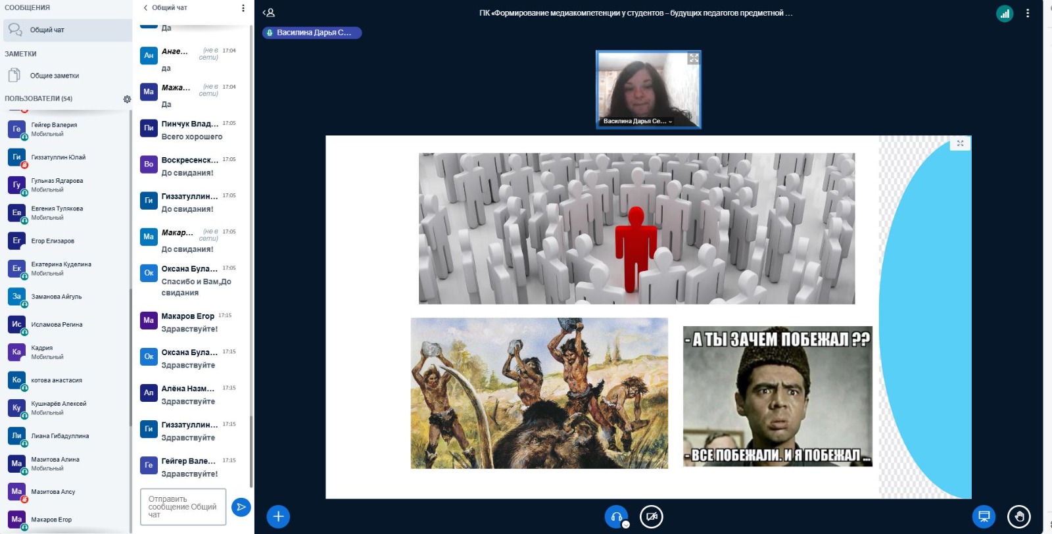Open Общие заметки shared notes
This screenshot has width=1052, height=534.
click(54, 76)
